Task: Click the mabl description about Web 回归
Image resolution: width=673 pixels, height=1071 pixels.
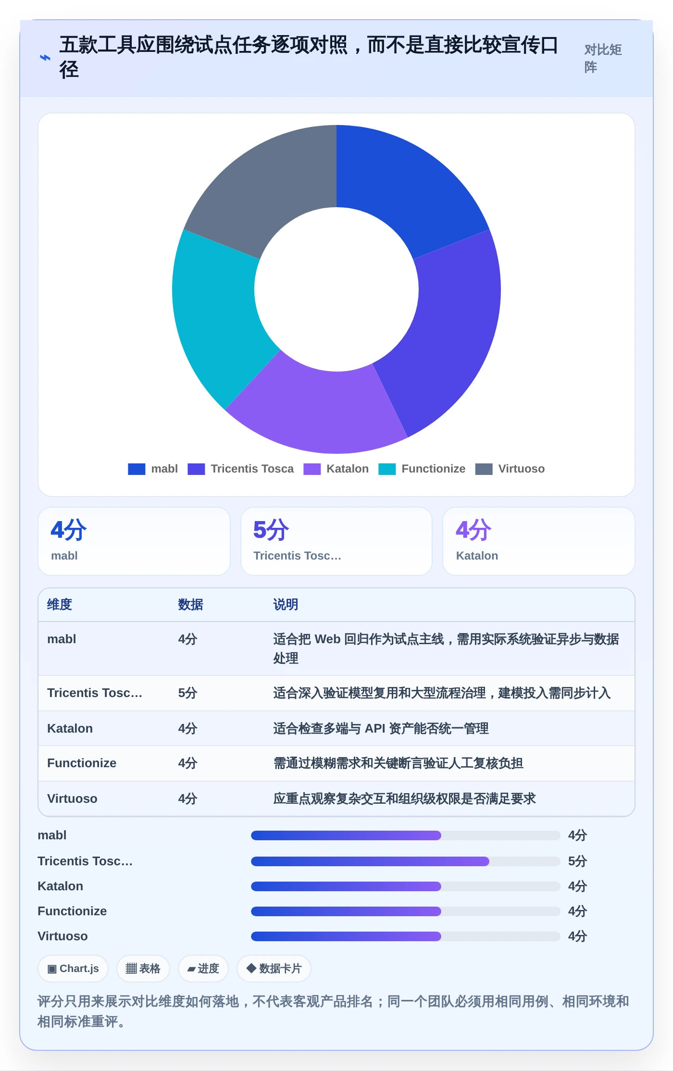Action: click(x=446, y=648)
